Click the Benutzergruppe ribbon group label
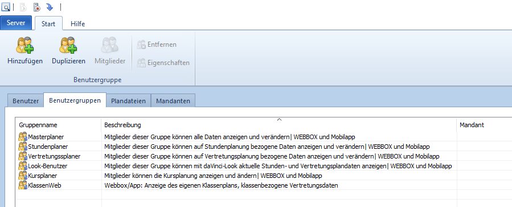The image size is (512, 207). tap(97, 80)
